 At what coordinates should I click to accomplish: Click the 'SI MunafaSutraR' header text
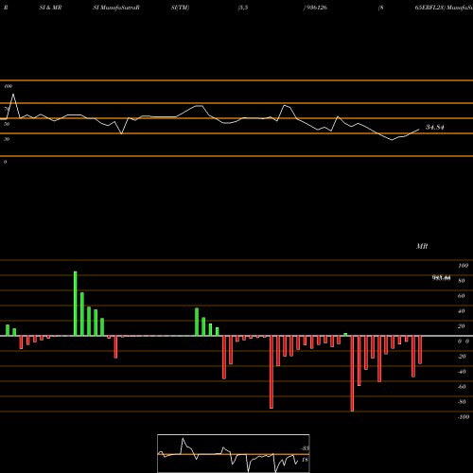pyautogui.click(x=116, y=8)
